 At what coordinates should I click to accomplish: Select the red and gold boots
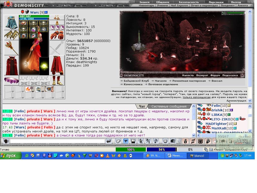[57, 80]
